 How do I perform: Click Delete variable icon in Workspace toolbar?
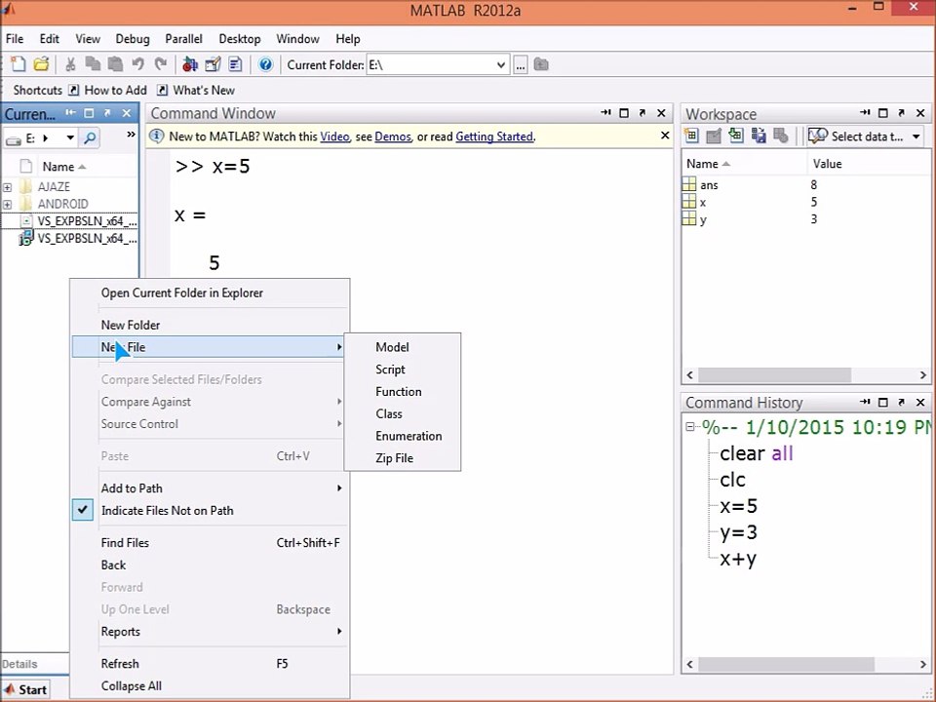tap(780, 136)
